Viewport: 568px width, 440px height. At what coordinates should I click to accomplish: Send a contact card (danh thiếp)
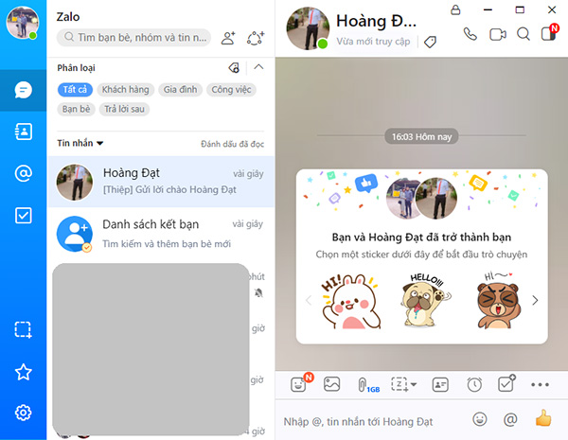[440, 384]
